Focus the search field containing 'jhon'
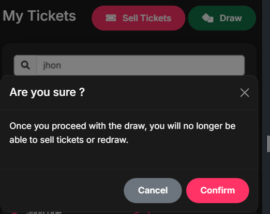270x214 pixels. (141, 65)
